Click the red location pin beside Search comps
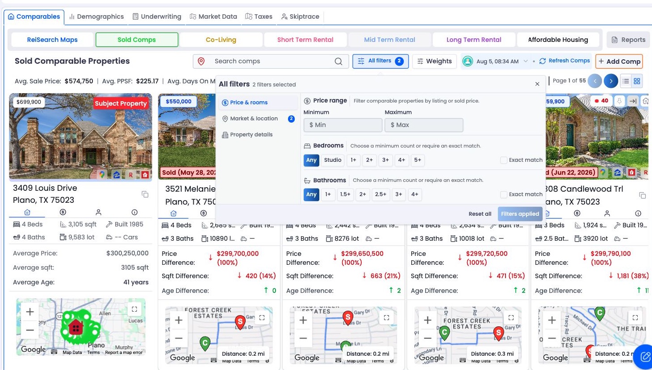652x370 pixels. (201, 62)
